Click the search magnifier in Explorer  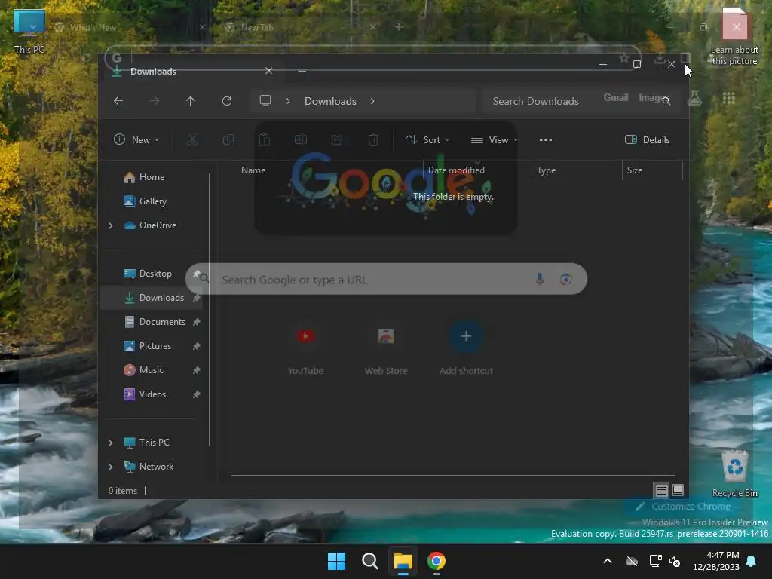pos(666,101)
